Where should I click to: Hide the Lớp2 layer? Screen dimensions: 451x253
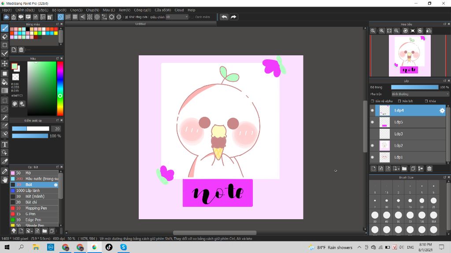[x=373, y=146]
